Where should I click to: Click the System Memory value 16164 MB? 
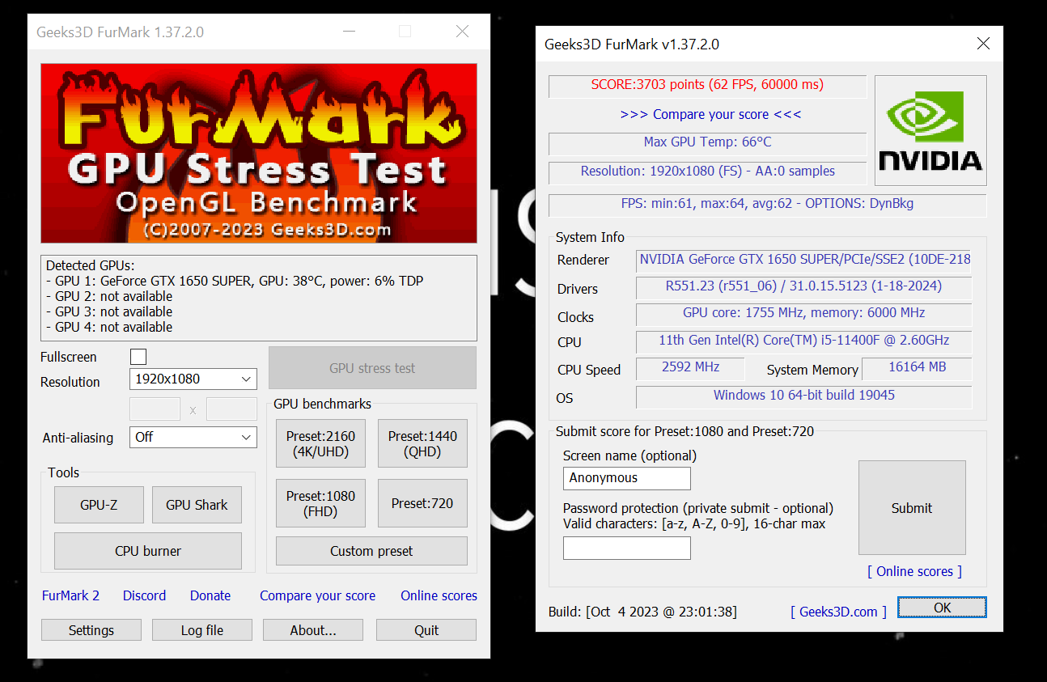pyautogui.click(x=917, y=367)
